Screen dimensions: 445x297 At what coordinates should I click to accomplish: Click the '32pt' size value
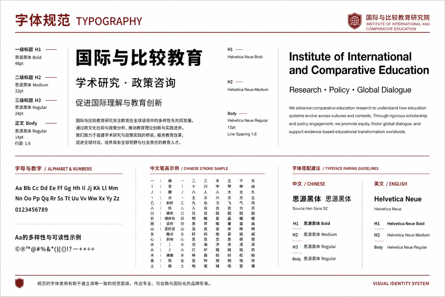click(19, 91)
